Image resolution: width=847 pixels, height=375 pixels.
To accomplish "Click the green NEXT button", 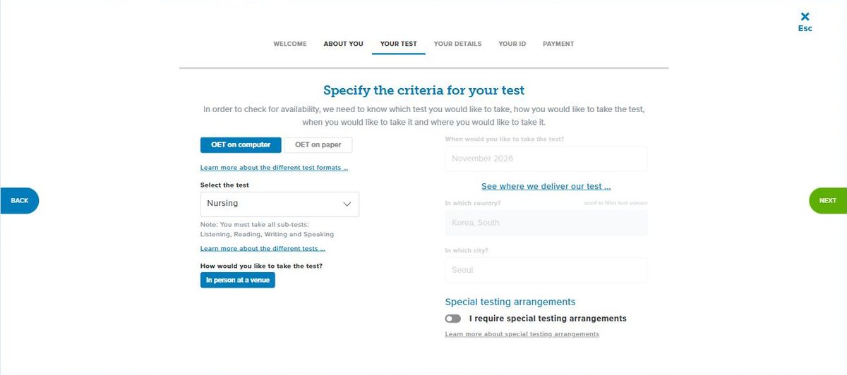I will pos(828,201).
